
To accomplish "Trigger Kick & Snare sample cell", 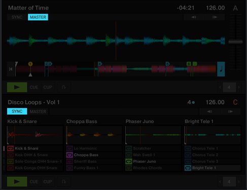I will 35,148.
